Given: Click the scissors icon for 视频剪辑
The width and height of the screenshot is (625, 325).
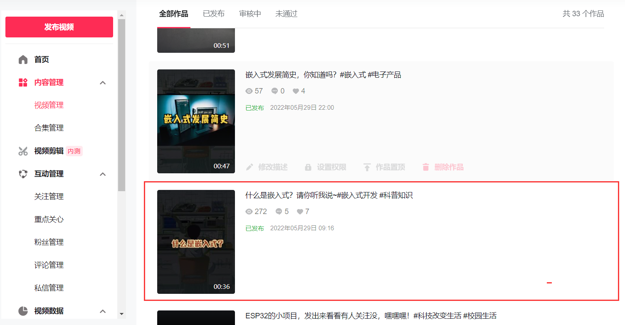Looking at the screenshot, I should [23, 151].
